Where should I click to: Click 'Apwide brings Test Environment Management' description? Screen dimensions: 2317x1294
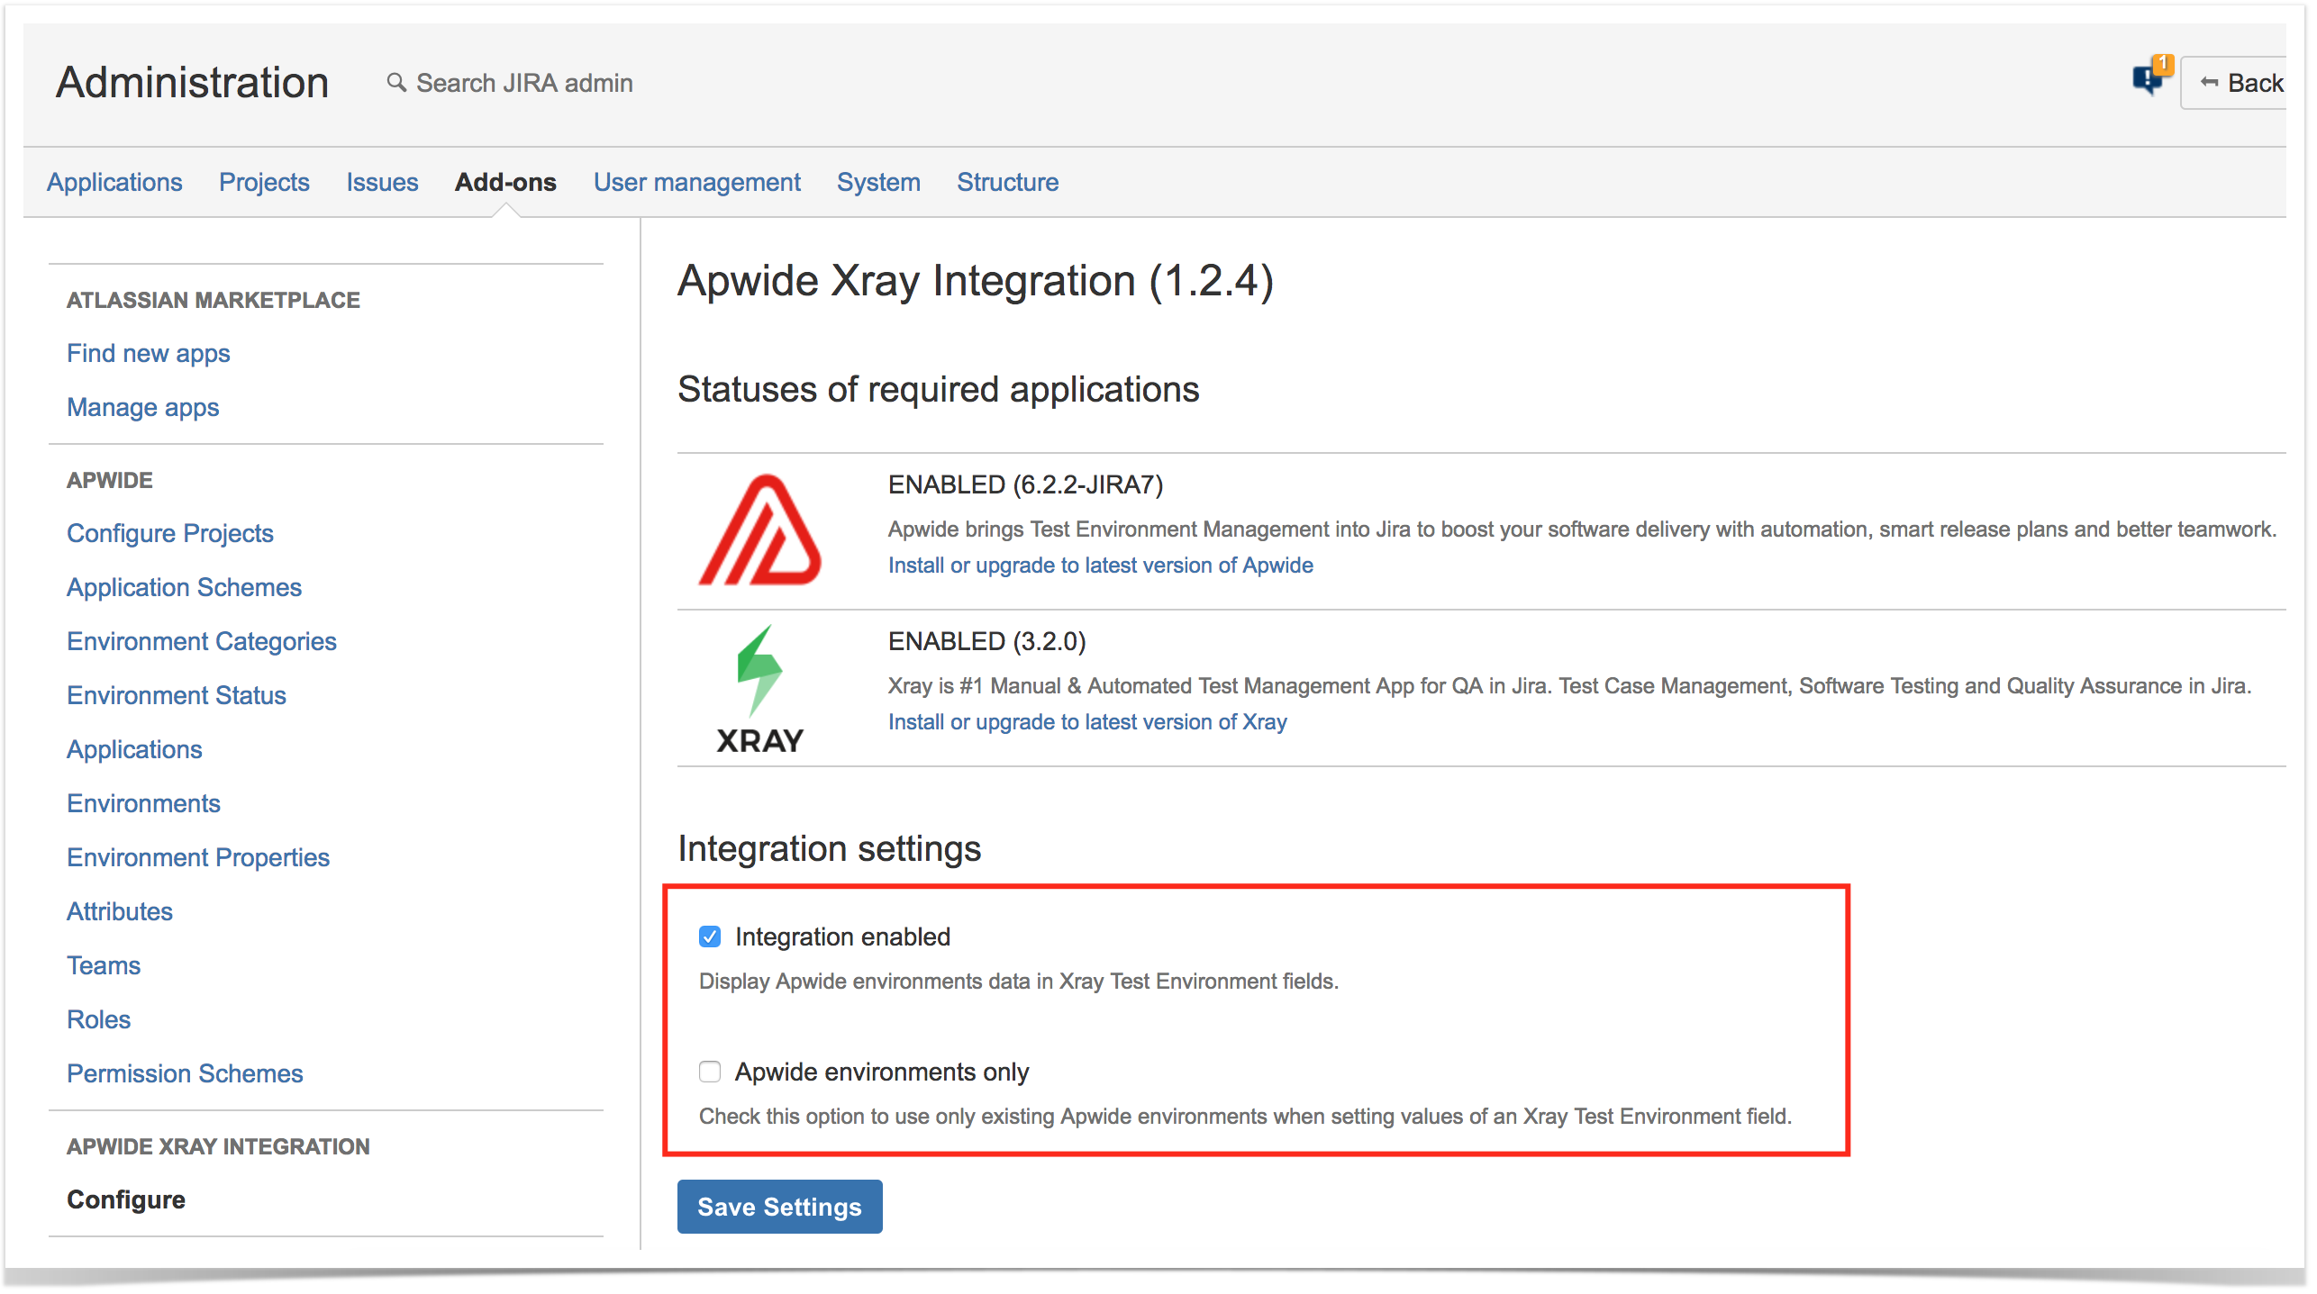click(x=1582, y=529)
